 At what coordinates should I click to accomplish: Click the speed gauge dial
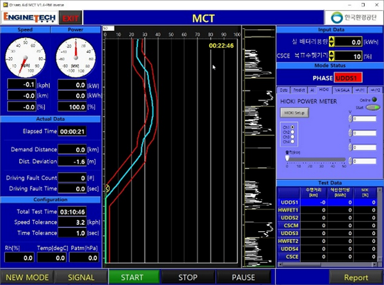click(x=26, y=58)
